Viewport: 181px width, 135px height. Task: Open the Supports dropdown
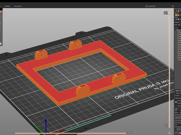[180, 22]
